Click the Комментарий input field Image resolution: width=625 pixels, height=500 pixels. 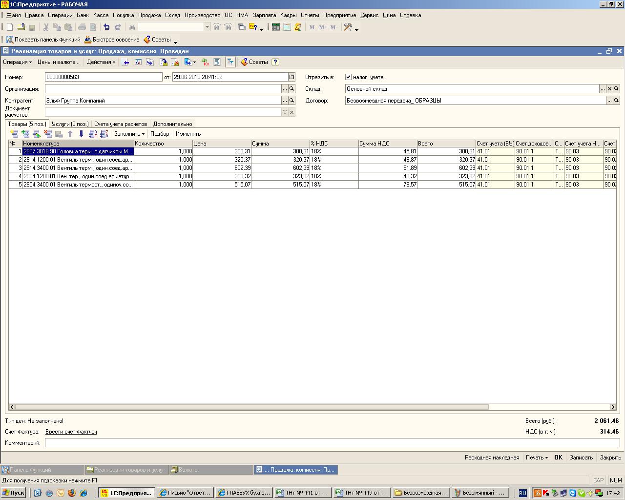(332, 443)
